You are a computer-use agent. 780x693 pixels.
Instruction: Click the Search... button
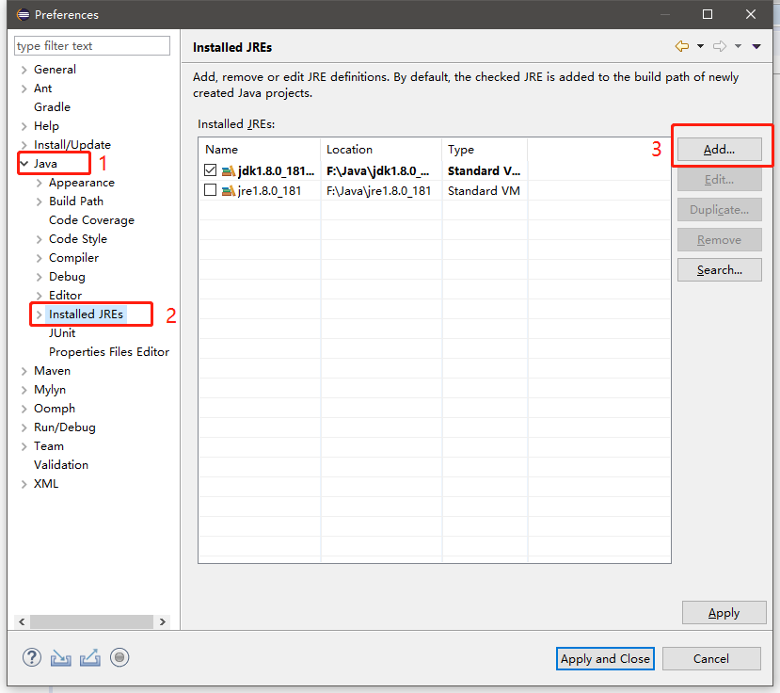click(x=719, y=270)
